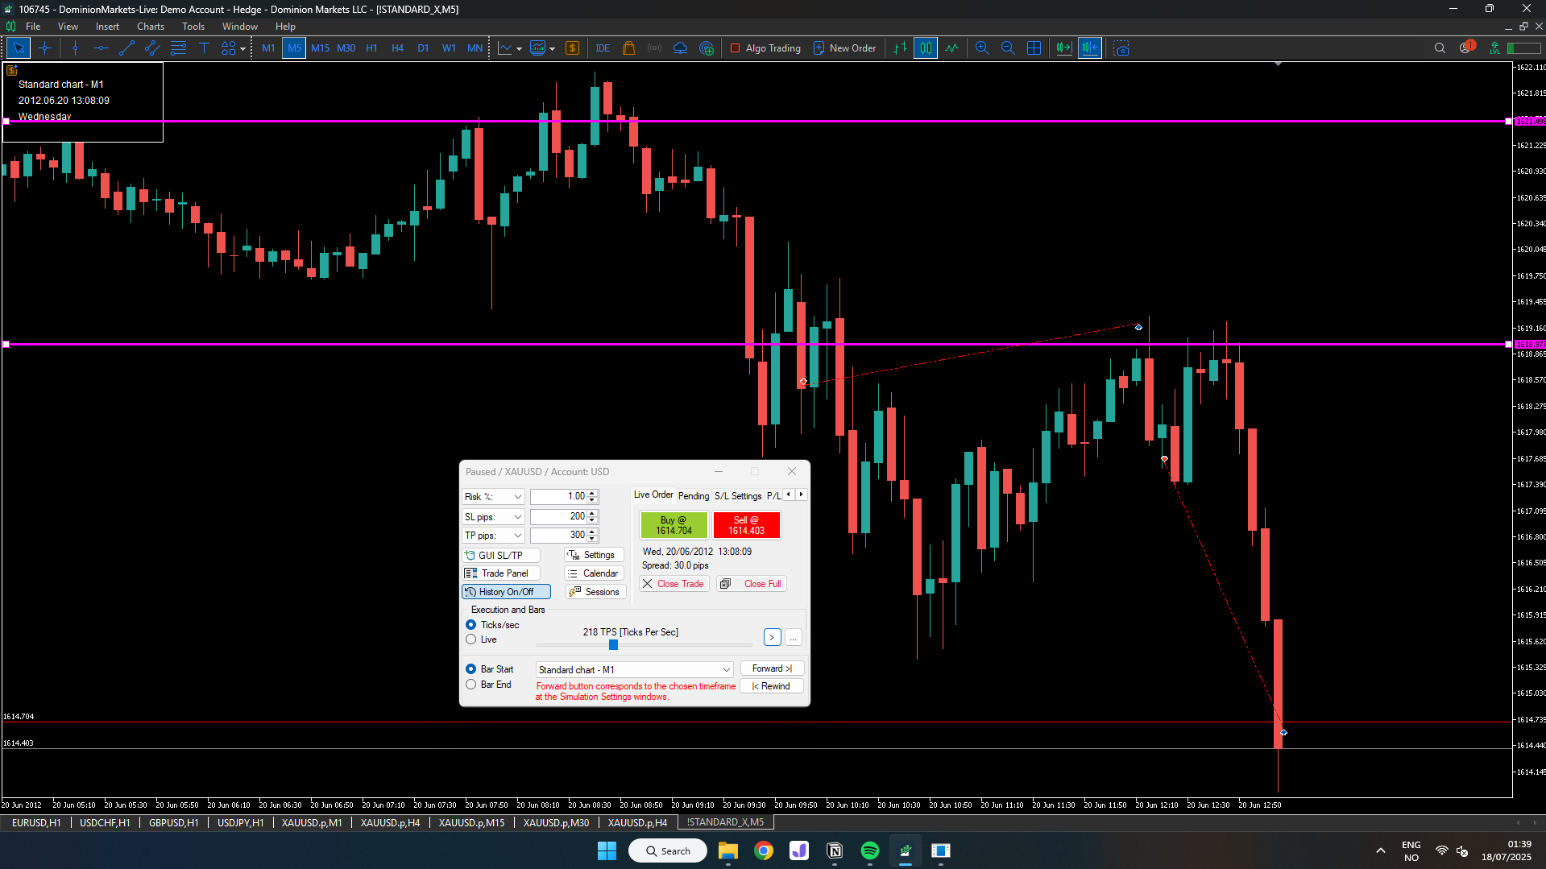Start simulation with the > play button
The width and height of the screenshot is (1546, 869).
(x=772, y=638)
